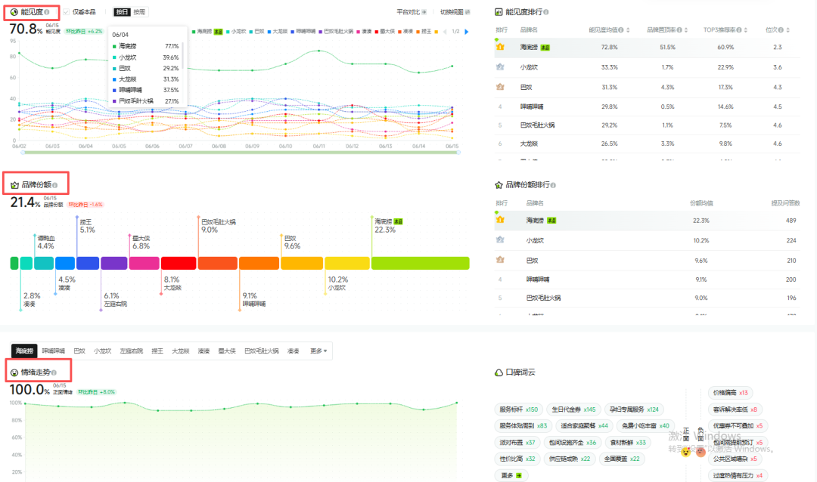
Task: Click green 海底捞 22.3% share bar segment
Action: (x=420, y=264)
